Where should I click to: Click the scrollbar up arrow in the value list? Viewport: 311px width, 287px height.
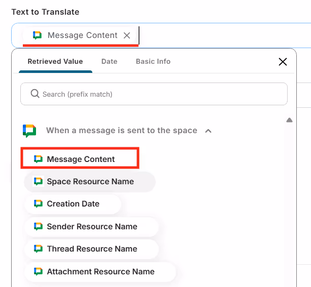point(289,120)
